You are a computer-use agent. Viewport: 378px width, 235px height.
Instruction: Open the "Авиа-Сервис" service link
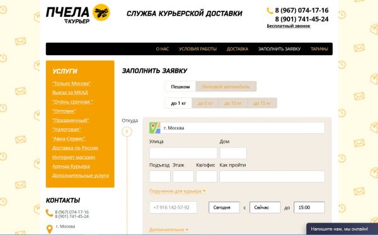[x=69, y=138]
